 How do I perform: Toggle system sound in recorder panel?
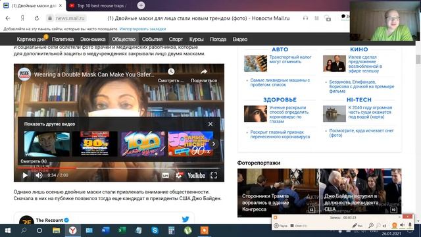[402, 225]
